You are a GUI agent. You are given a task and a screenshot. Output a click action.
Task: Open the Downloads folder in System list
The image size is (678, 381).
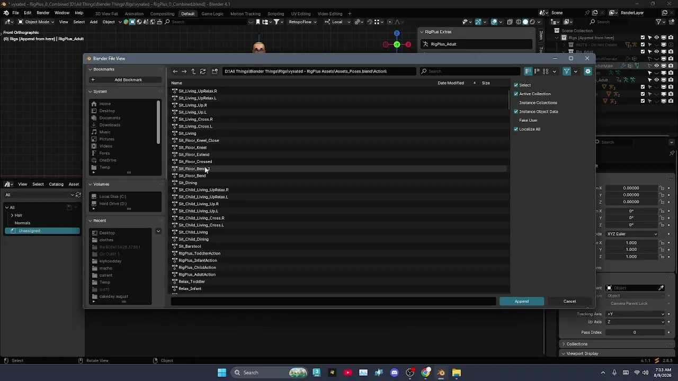point(110,125)
